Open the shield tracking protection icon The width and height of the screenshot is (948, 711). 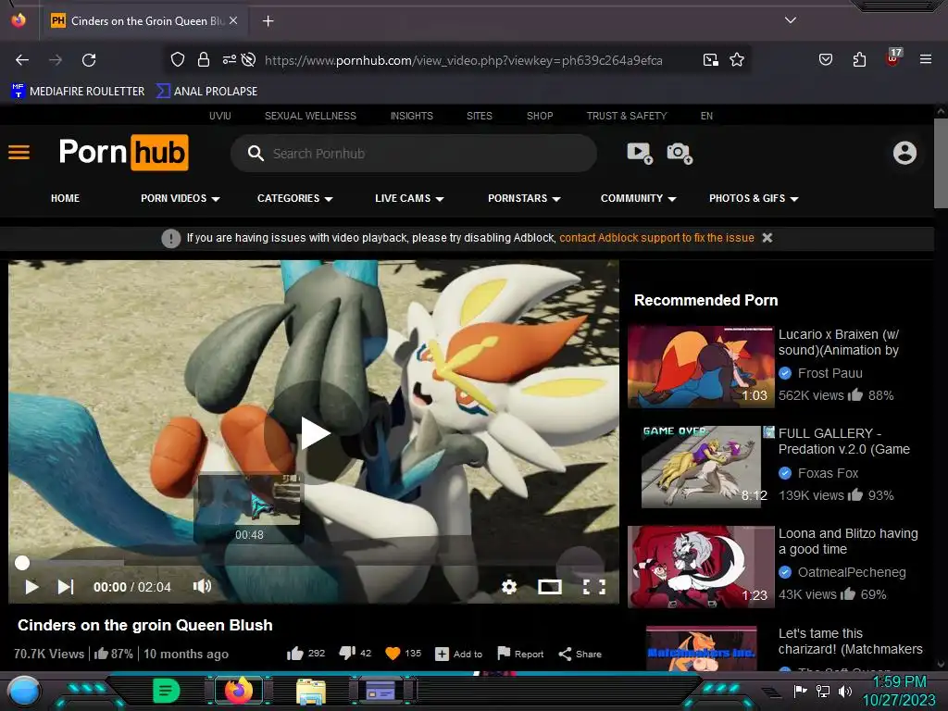[x=177, y=59]
